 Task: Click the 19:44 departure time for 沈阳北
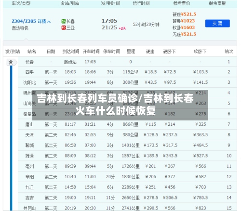pos(90,82)
